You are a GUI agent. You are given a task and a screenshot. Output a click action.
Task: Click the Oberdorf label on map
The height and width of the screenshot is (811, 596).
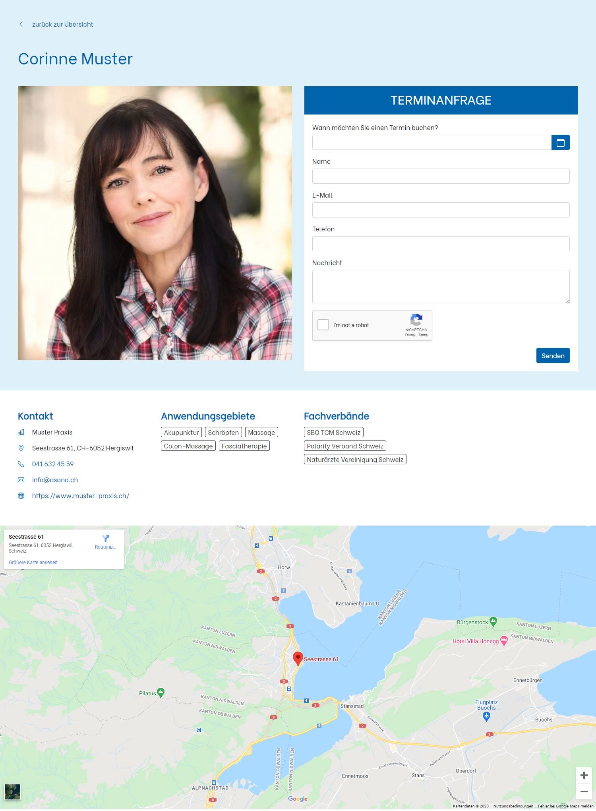pos(466,771)
